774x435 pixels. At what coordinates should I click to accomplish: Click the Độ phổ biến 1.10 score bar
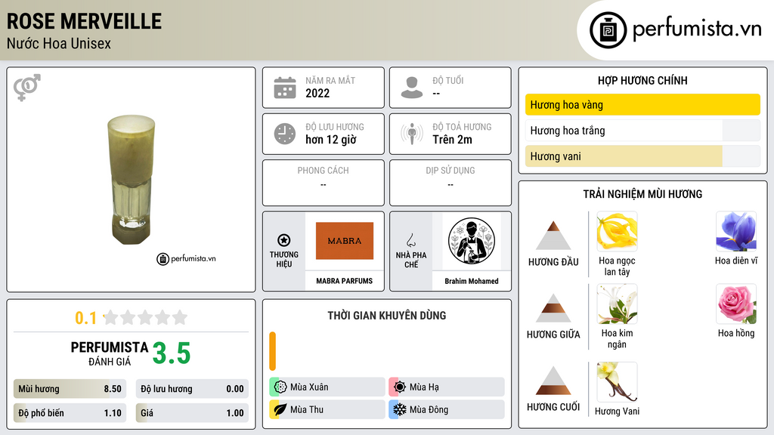[x=70, y=413]
